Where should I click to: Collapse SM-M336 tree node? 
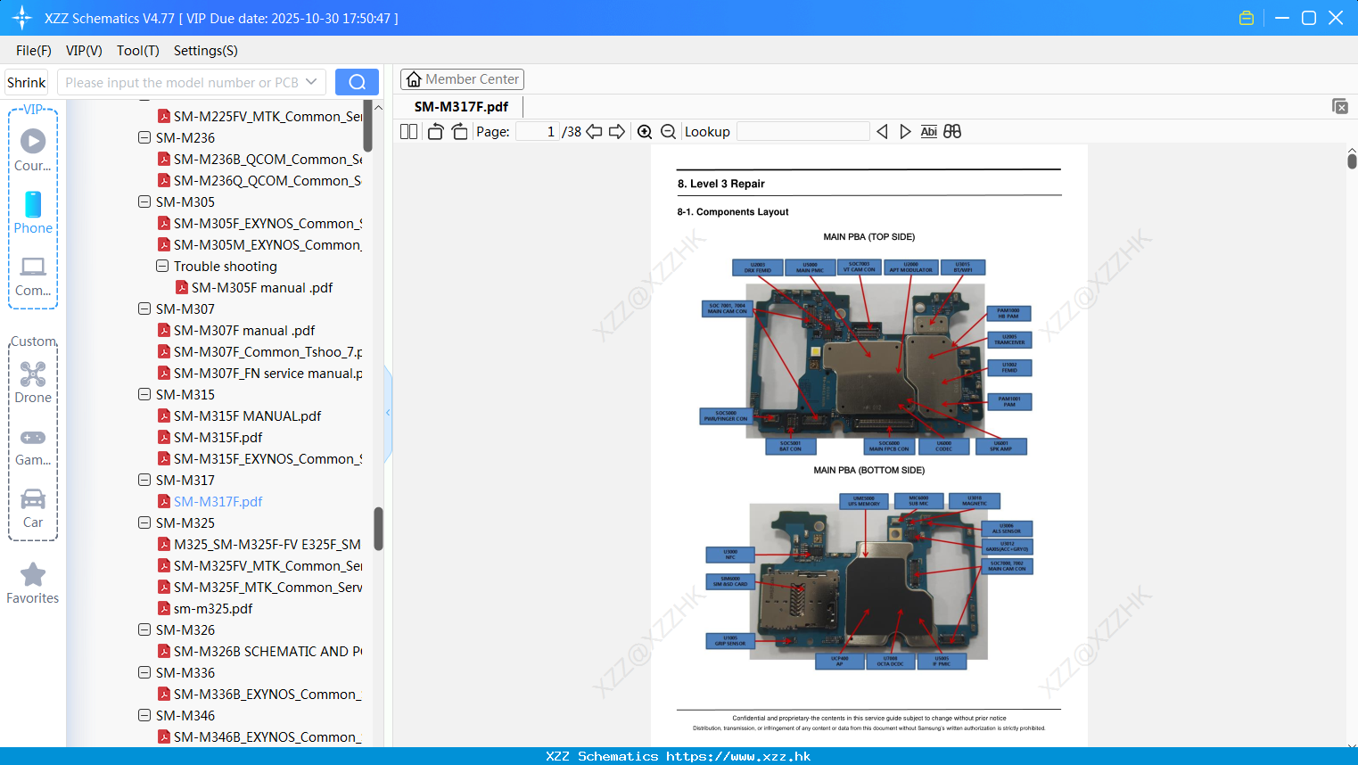pyautogui.click(x=144, y=672)
